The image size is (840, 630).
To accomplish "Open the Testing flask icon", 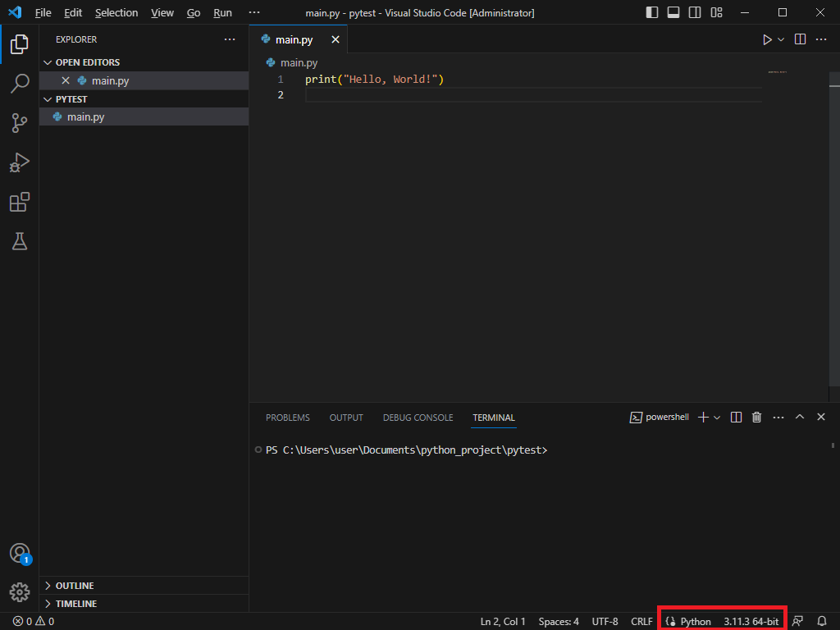I will point(20,241).
